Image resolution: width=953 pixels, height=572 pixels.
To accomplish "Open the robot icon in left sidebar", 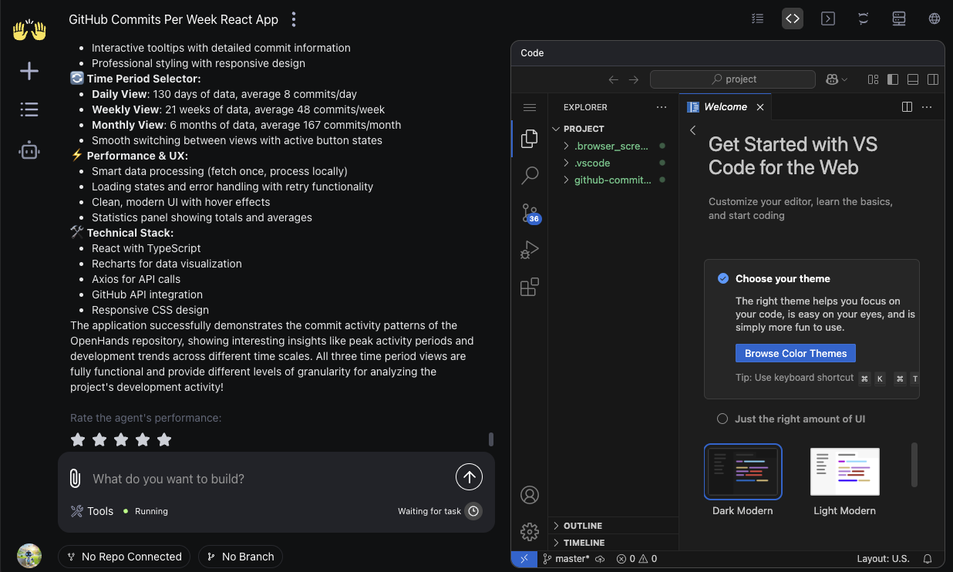I will 29,150.
